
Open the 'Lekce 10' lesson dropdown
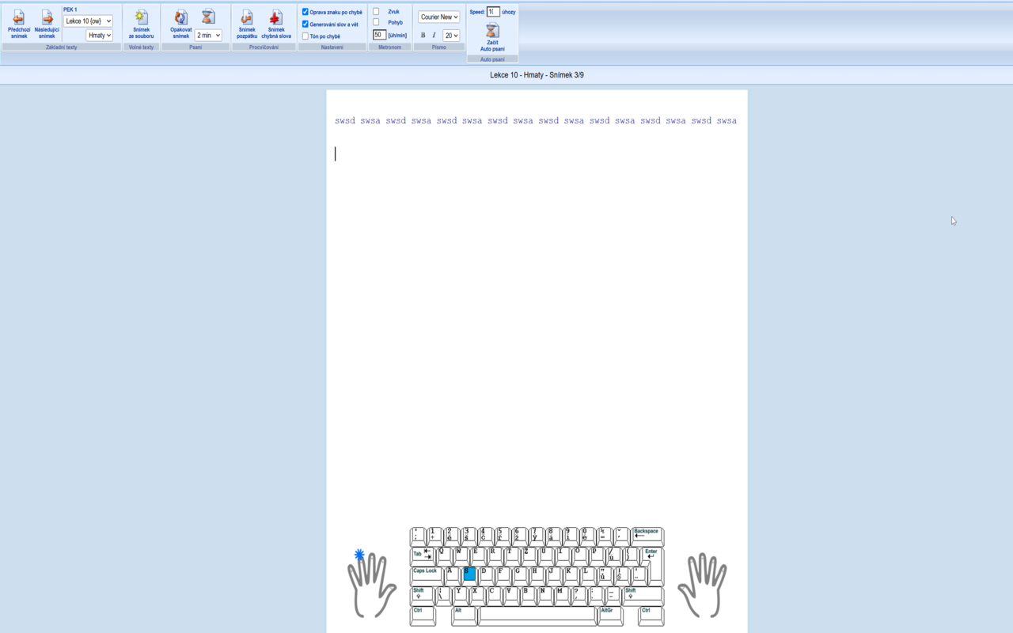88,21
